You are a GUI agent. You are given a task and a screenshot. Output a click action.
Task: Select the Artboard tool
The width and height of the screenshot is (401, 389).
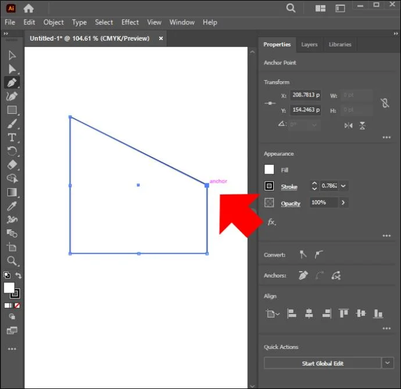click(x=12, y=247)
